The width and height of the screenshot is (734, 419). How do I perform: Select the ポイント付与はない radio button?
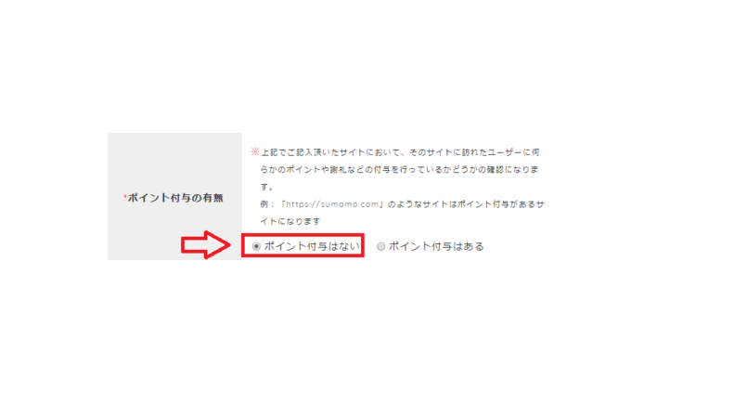pos(256,246)
